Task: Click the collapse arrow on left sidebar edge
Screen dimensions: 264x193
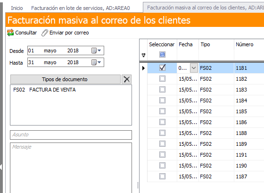Action: pyautogui.click(x=1, y=167)
